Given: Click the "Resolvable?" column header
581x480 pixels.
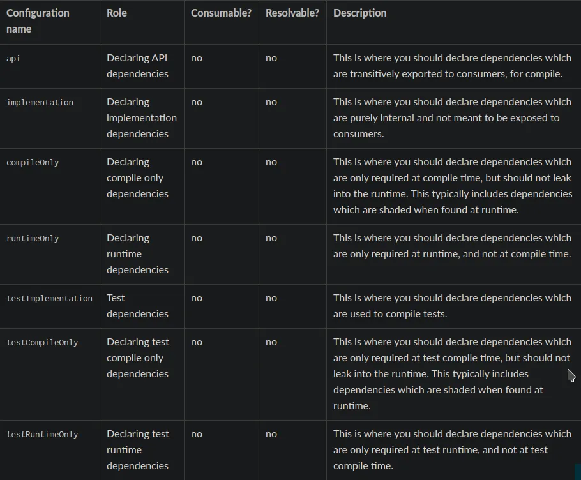Looking at the screenshot, I should [292, 13].
